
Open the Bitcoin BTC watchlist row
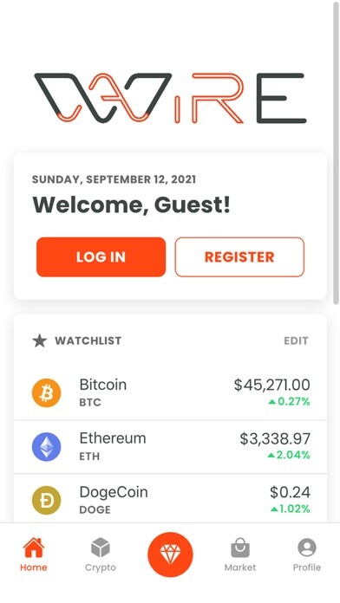click(x=170, y=393)
